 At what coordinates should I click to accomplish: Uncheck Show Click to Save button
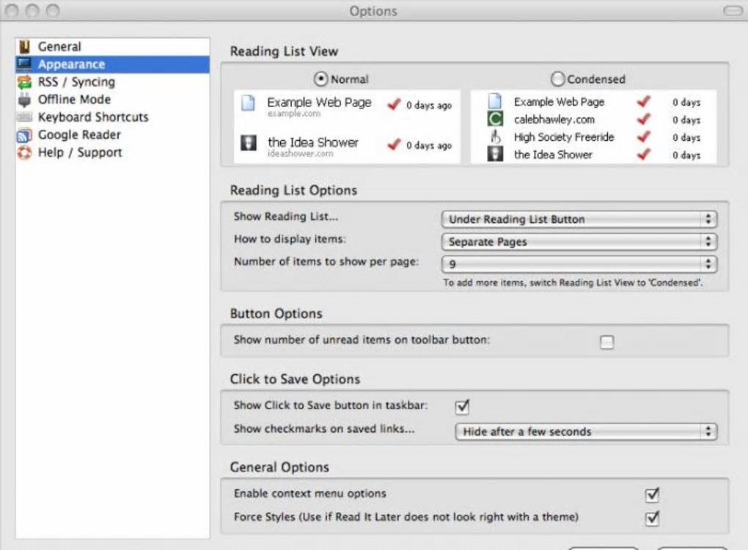[x=462, y=406]
